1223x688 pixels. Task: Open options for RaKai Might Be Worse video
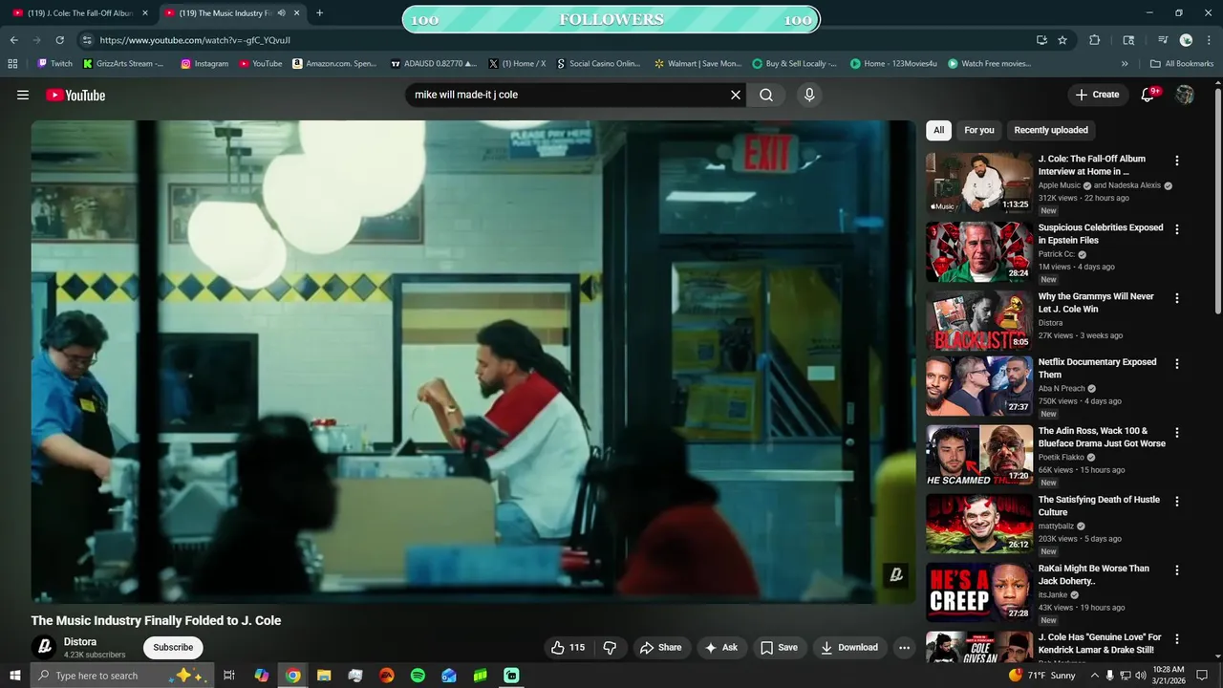1177,570
